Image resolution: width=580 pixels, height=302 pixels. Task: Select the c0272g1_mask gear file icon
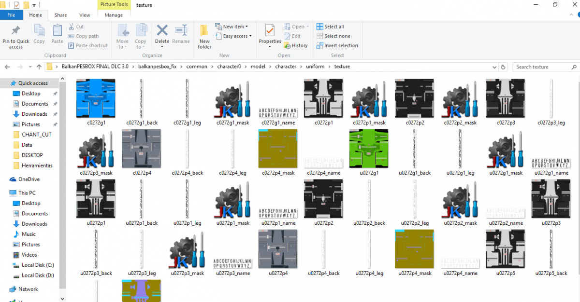click(x=233, y=99)
